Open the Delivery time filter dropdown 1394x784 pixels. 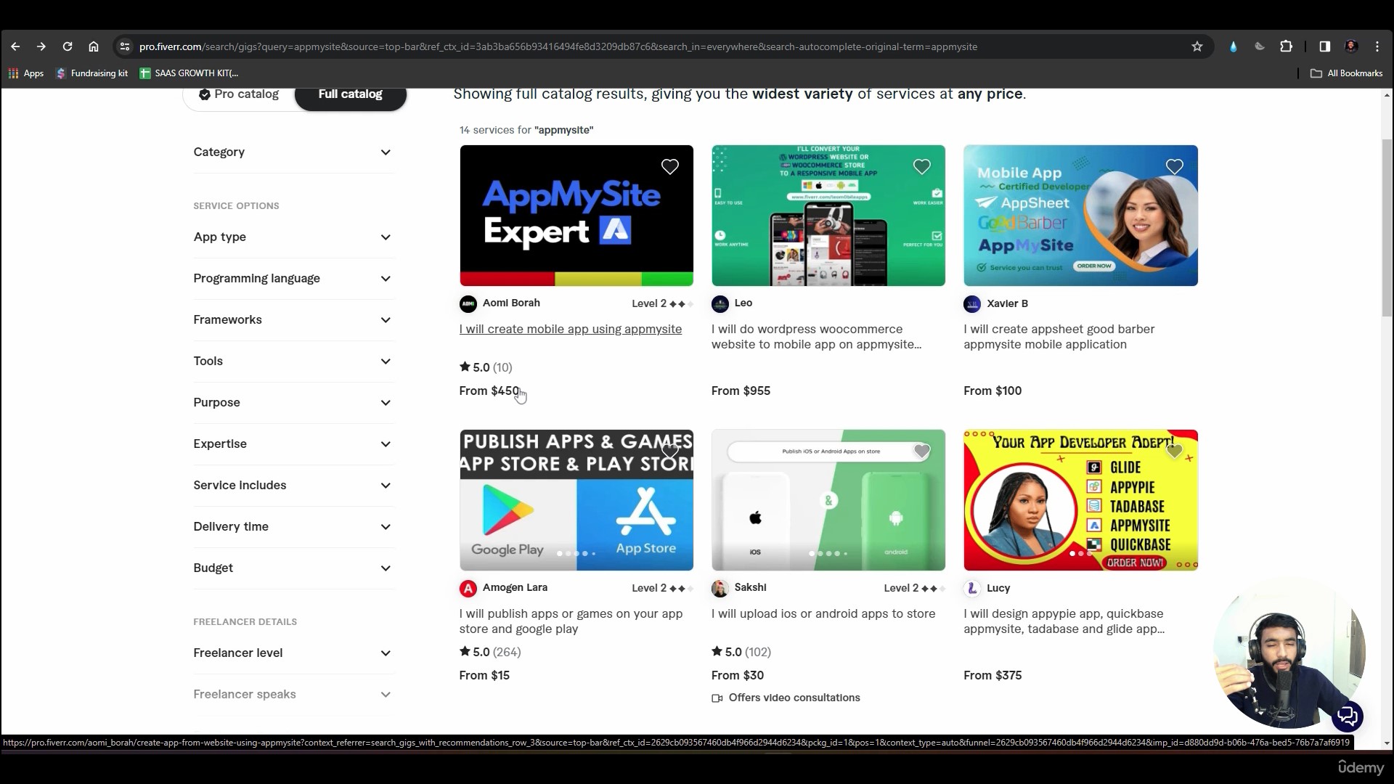tap(293, 527)
